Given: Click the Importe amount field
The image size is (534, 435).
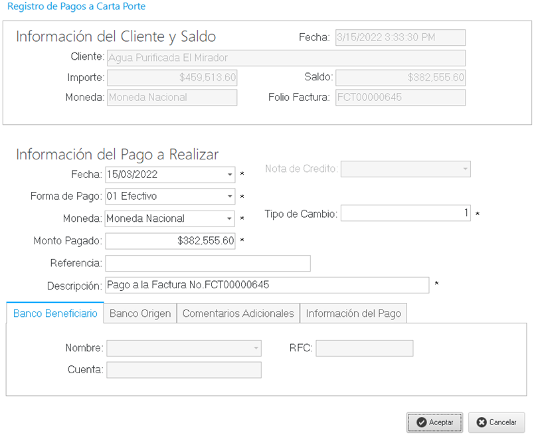Looking at the screenshot, I should 172,78.
